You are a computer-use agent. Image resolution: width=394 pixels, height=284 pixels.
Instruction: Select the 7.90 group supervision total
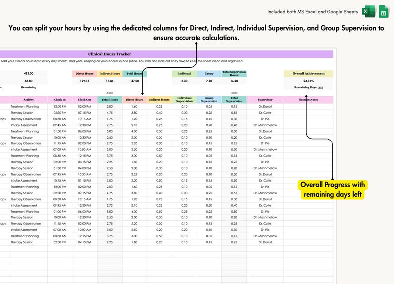(x=209, y=81)
